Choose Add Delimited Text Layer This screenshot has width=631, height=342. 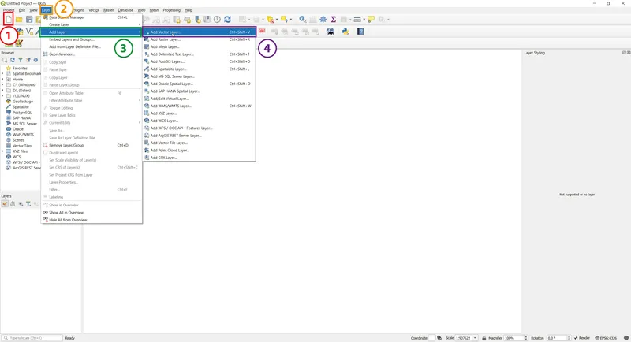pyautogui.click(x=200, y=54)
